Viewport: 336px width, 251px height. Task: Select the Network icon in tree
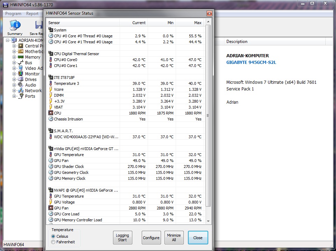coord(21,90)
